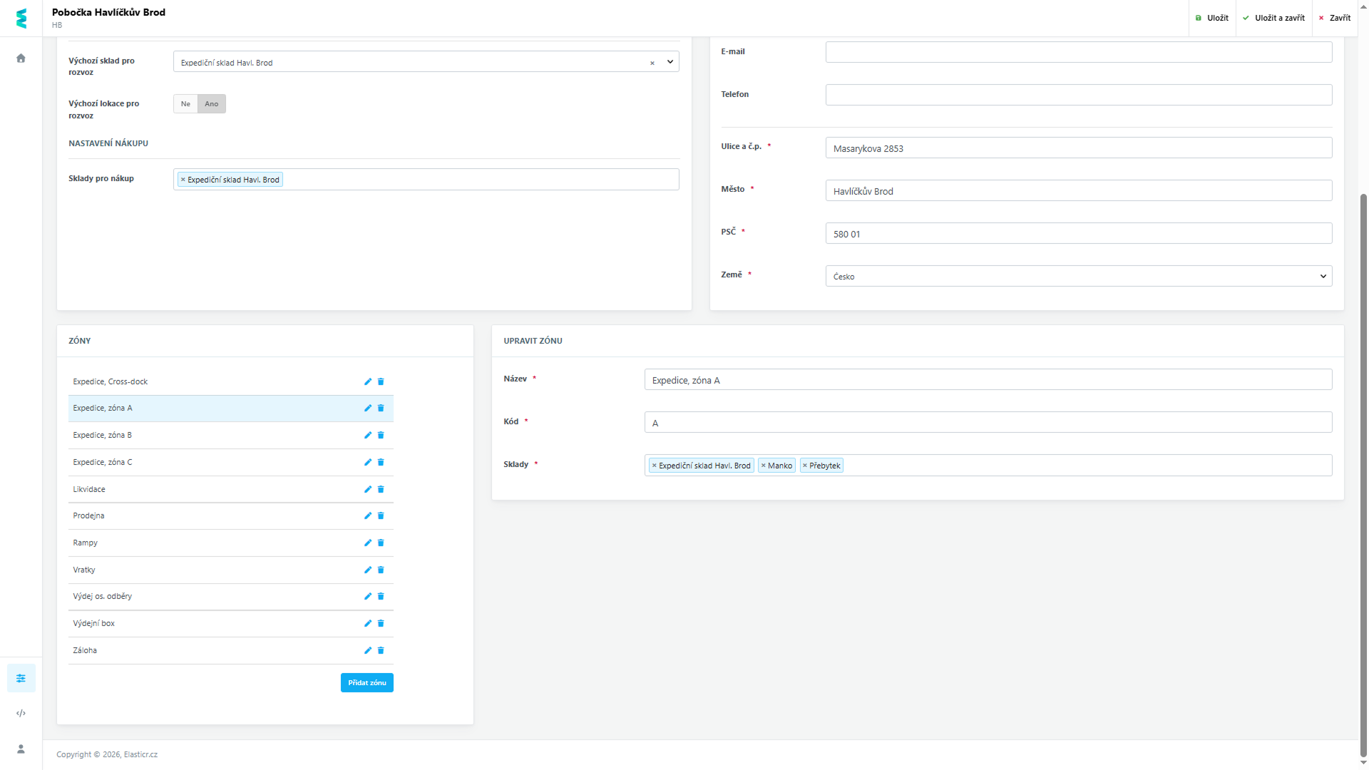Delete the Likvidace zone

[381, 490]
